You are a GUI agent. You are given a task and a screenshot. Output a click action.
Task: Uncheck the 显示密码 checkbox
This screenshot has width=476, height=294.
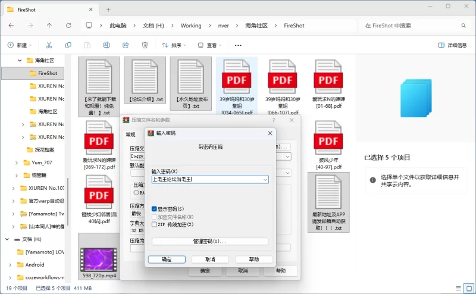coord(155,209)
